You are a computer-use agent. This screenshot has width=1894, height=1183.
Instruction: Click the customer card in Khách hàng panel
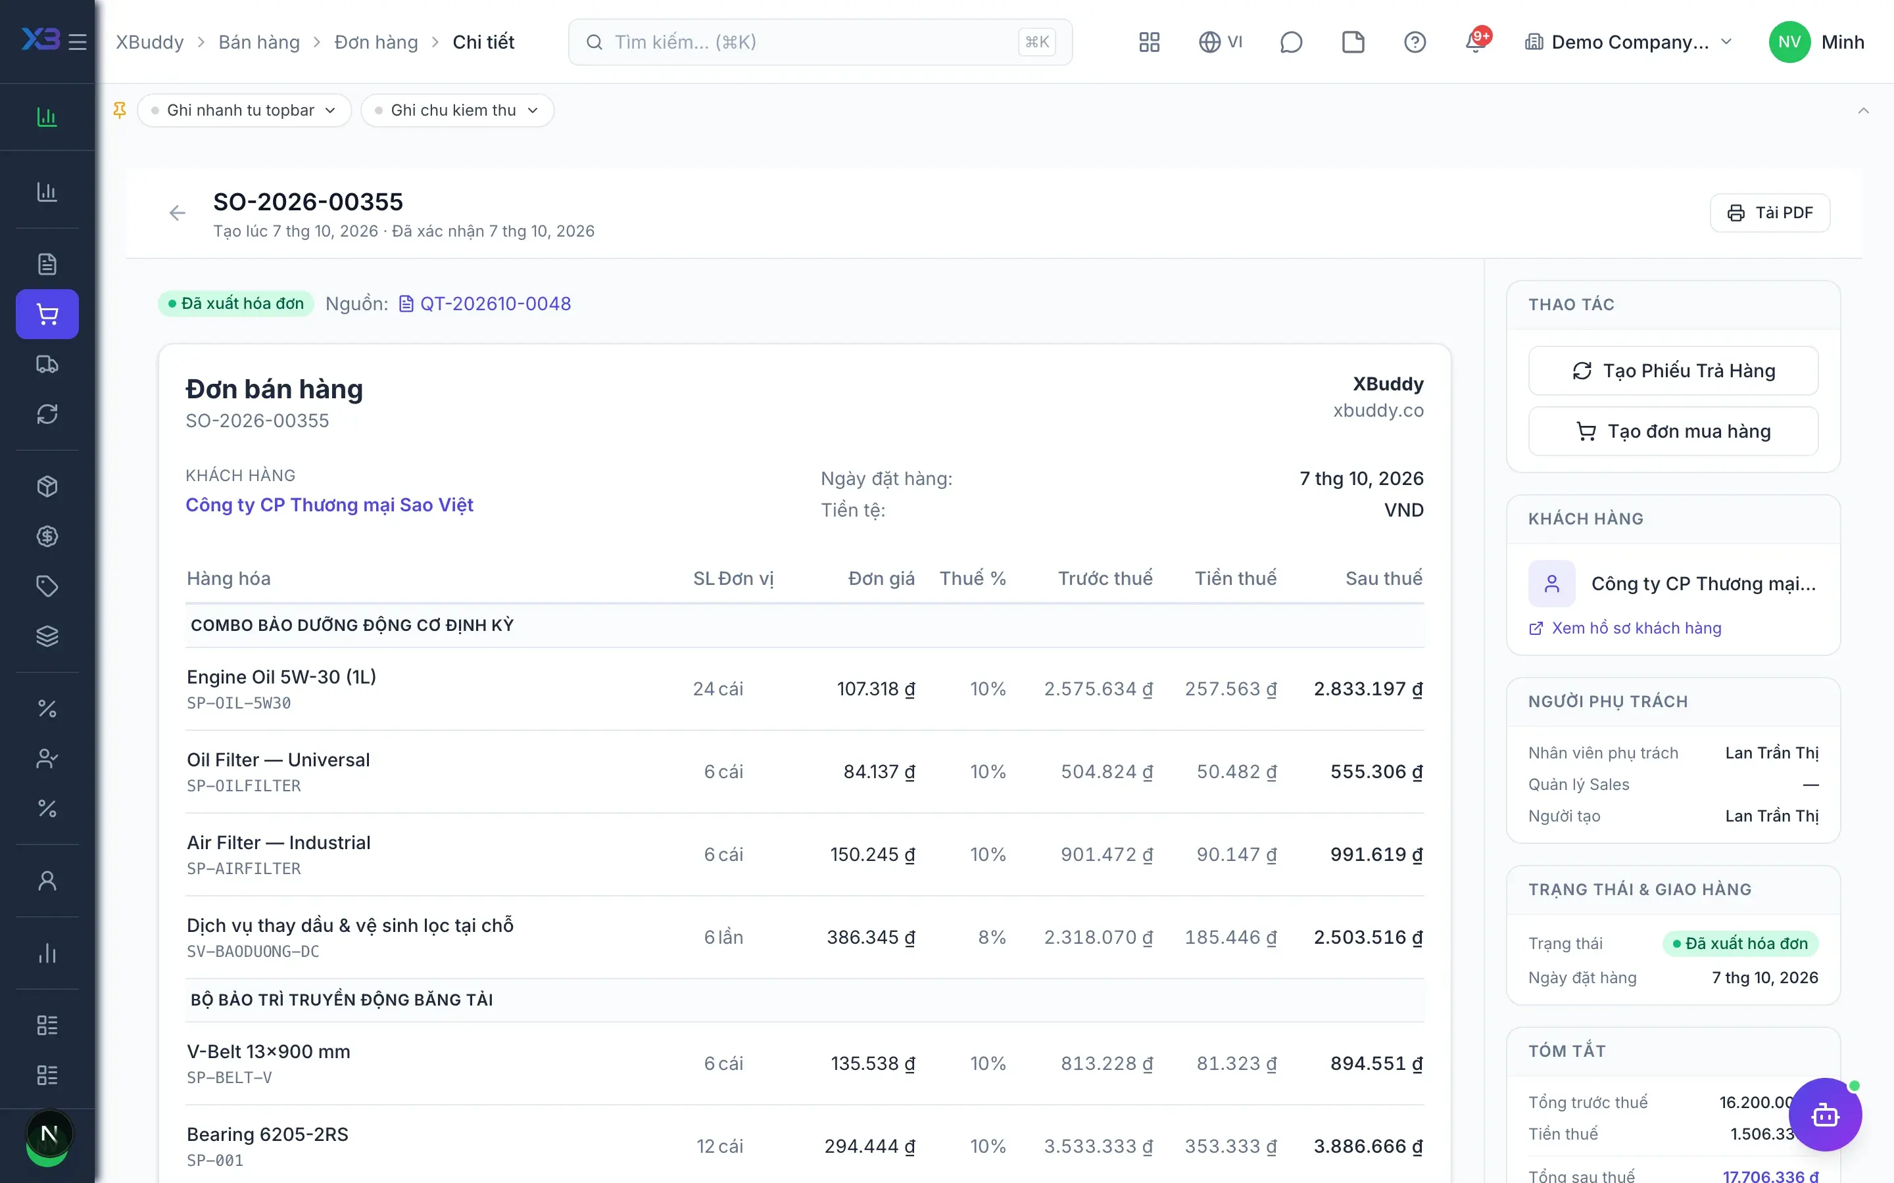click(x=1673, y=584)
